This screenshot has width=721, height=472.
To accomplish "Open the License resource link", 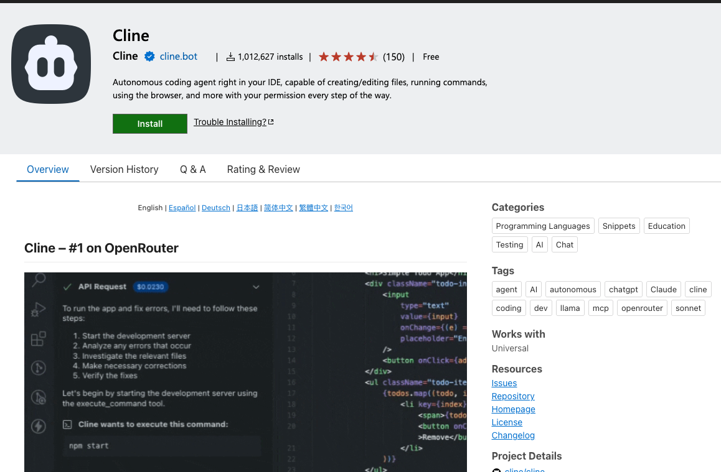I will 507,422.
